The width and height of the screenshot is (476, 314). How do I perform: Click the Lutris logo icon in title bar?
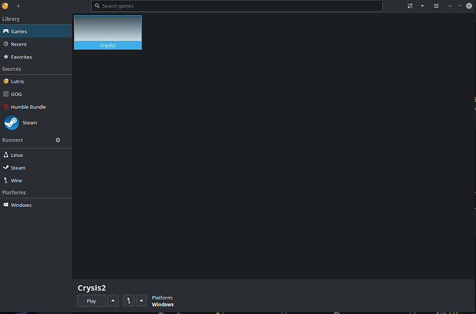click(5, 6)
